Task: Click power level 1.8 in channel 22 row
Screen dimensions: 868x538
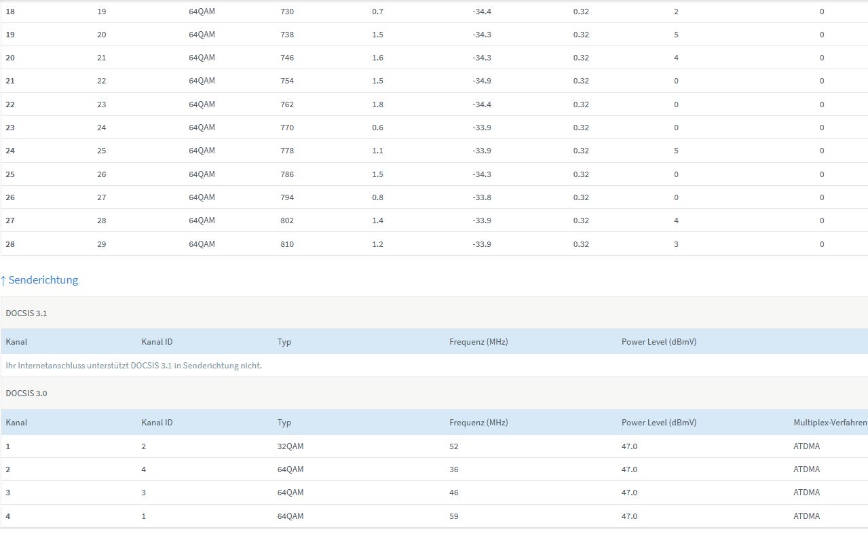Action: point(377,104)
